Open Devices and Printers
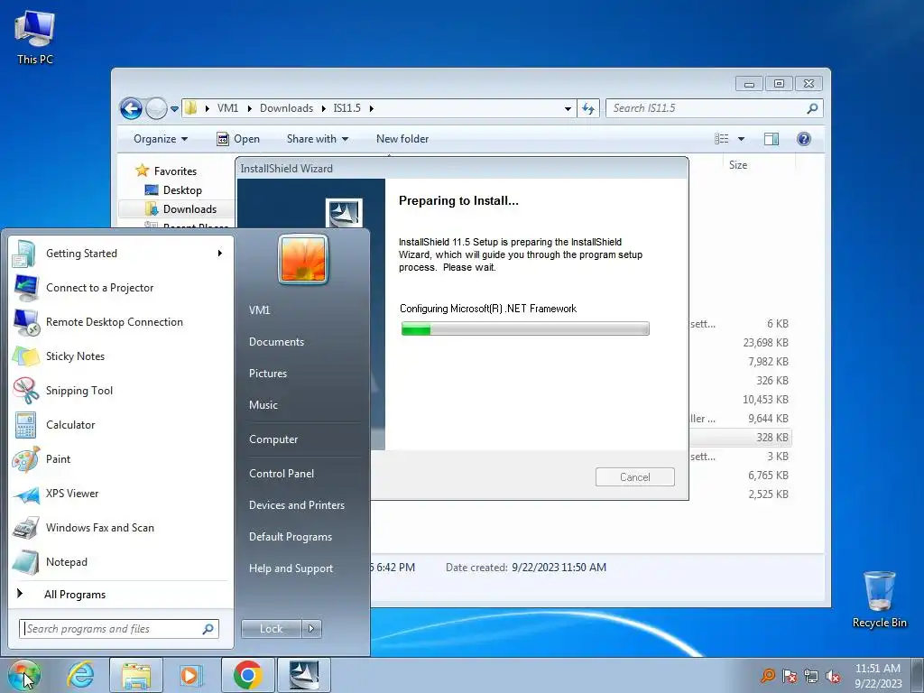Screen dimensions: 924x693 pos(296,505)
